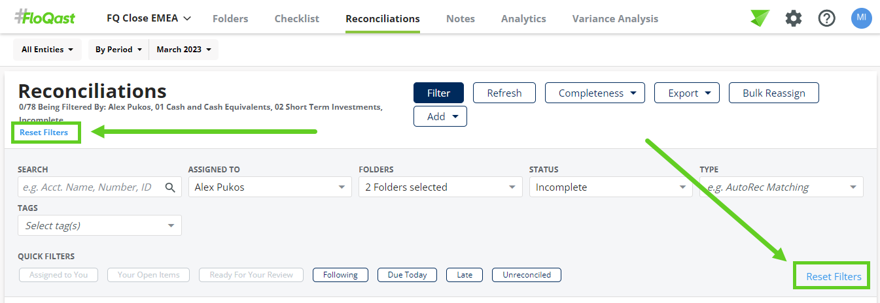The height and width of the screenshot is (303, 880).
Task: Open the March 2023 period dropdown
Action: coord(184,50)
